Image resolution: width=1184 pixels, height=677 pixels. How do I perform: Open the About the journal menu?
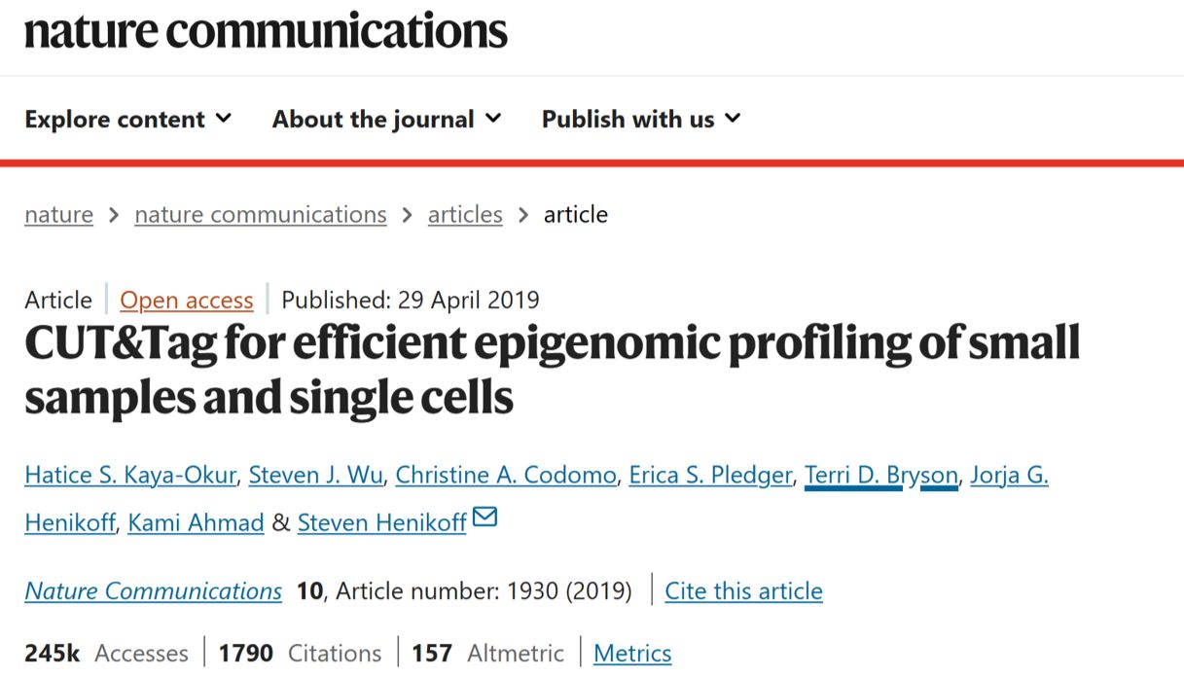[x=386, y=120]
